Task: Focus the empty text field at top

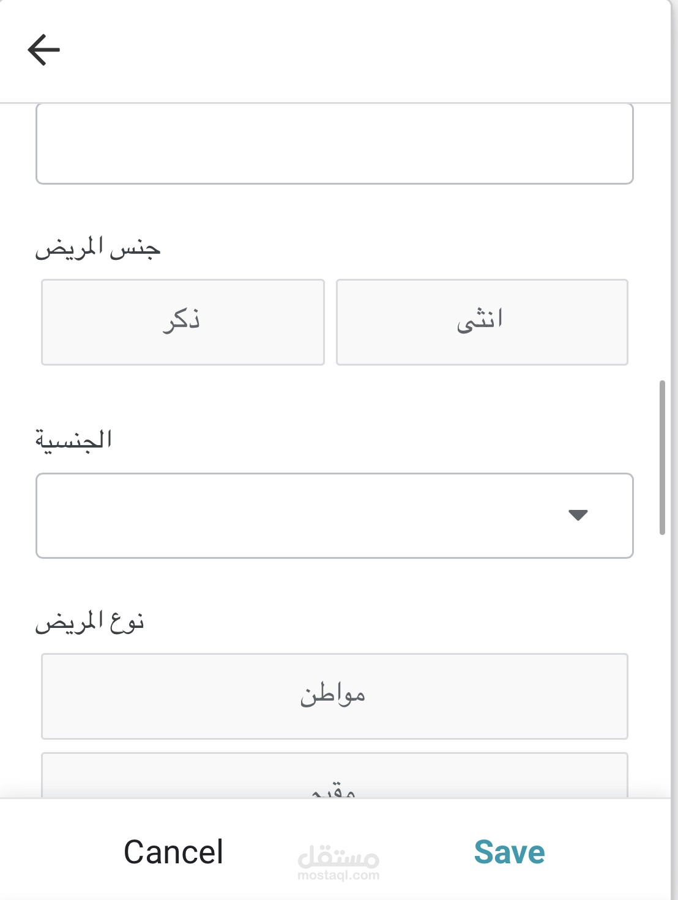Action: coord(334,144)
